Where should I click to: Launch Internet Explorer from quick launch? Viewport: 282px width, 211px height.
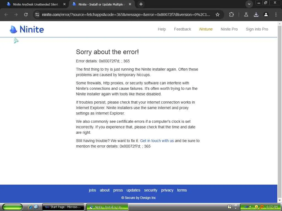coord(30,207)
